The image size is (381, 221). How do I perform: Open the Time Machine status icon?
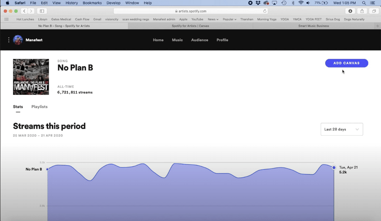tap(283, 3)
